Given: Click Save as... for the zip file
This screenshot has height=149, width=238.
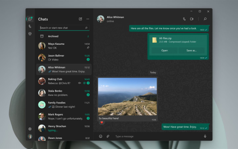Looking at the screenshot, I should pos(191,50).
